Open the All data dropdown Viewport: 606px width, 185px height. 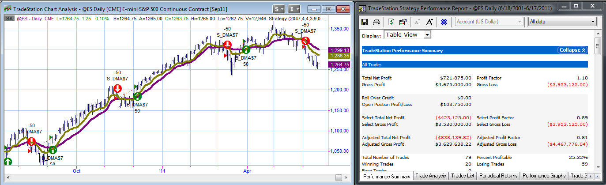tap(562, 22)
